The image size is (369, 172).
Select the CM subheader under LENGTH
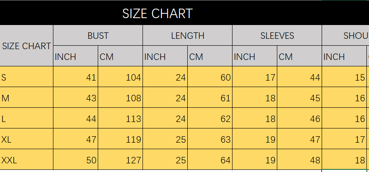click(210, 56)
